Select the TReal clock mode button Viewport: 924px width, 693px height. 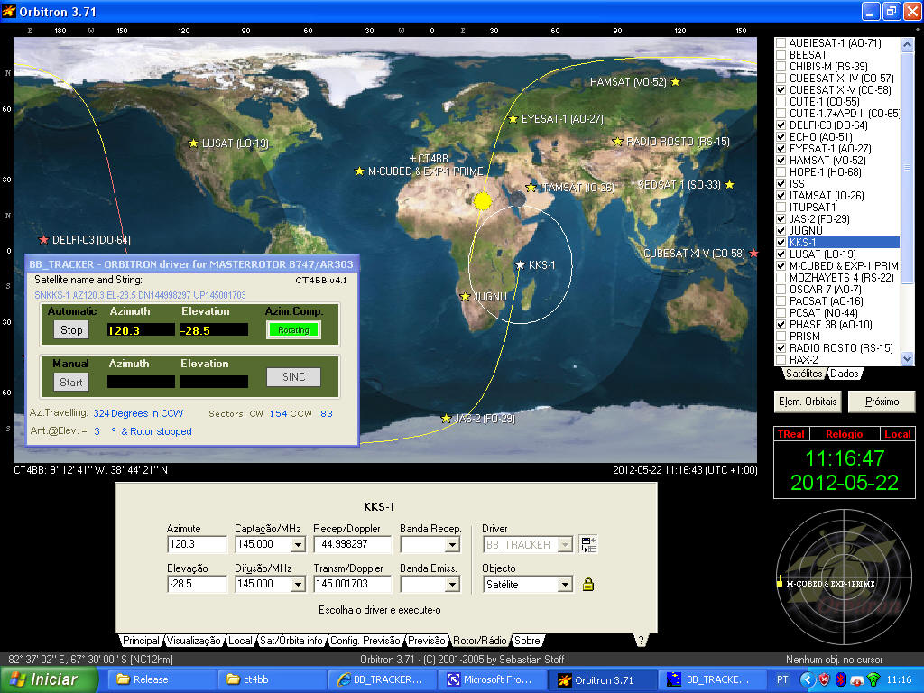point(791,434)
